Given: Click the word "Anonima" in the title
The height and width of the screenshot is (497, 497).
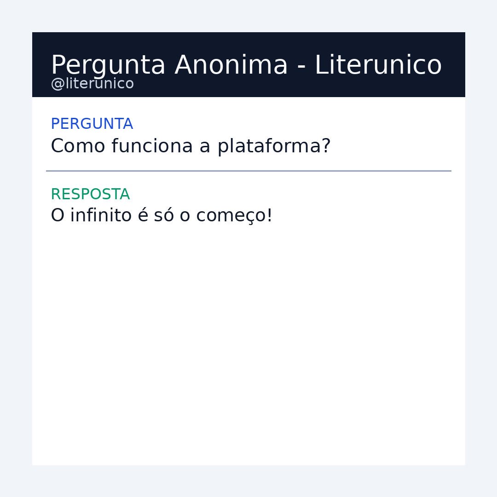Looking at the screenshot, I should click(x=231, y=66).
